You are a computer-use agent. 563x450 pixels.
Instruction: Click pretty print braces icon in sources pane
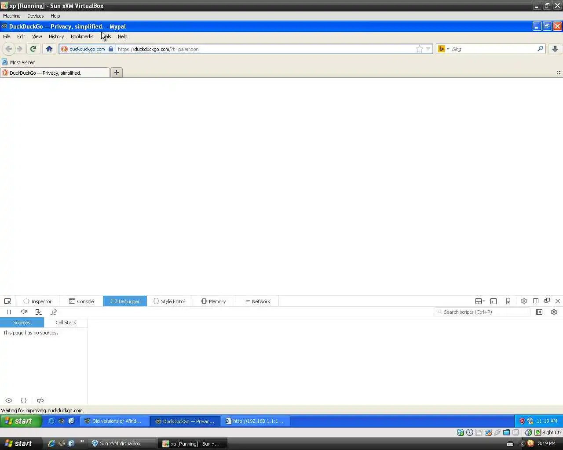coord(24,400)
